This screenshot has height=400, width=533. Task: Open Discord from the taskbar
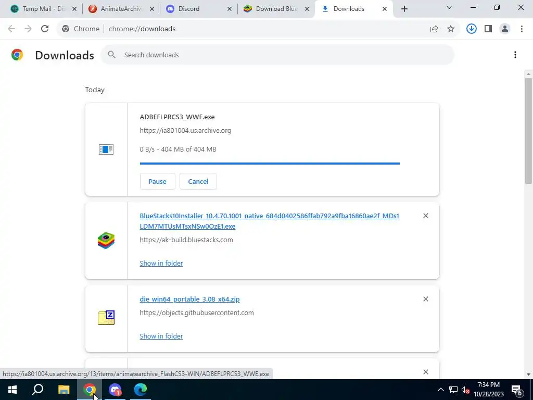115,390
